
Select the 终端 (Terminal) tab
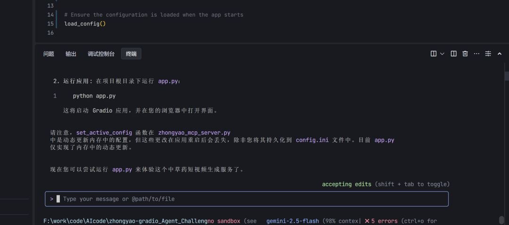131,54
